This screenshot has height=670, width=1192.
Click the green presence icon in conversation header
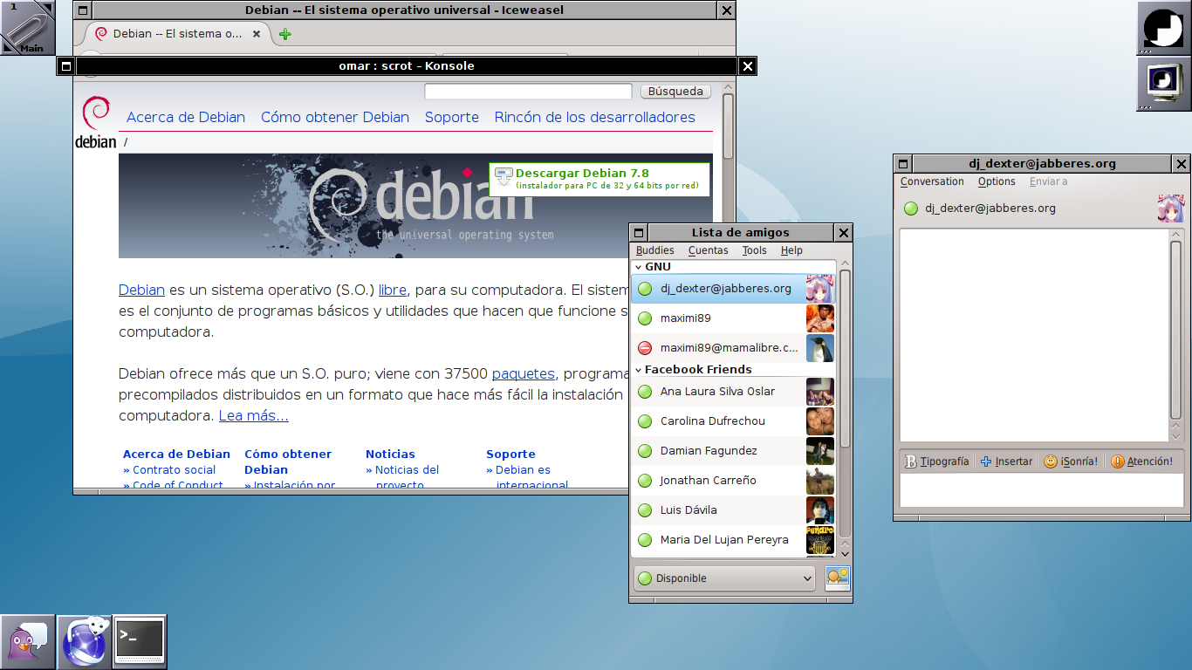[x=911, y=209]
